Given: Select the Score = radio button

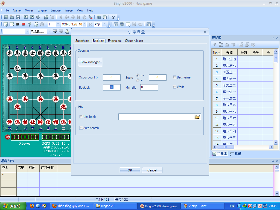Looking at the screenshot, I should pos(138,80).
